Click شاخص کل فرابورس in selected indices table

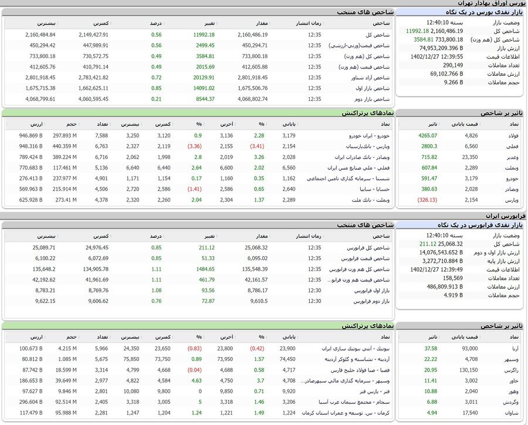[368, 247]
